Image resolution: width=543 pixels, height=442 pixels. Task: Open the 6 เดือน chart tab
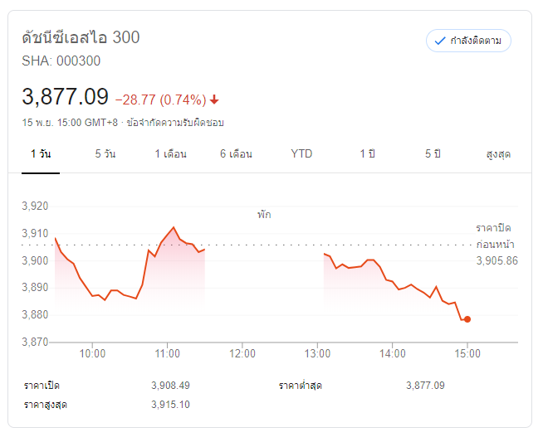point(236,154)
